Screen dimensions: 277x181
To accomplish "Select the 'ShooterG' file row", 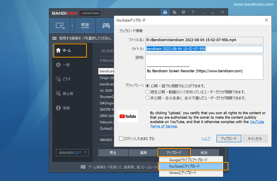I will (106, 97).
